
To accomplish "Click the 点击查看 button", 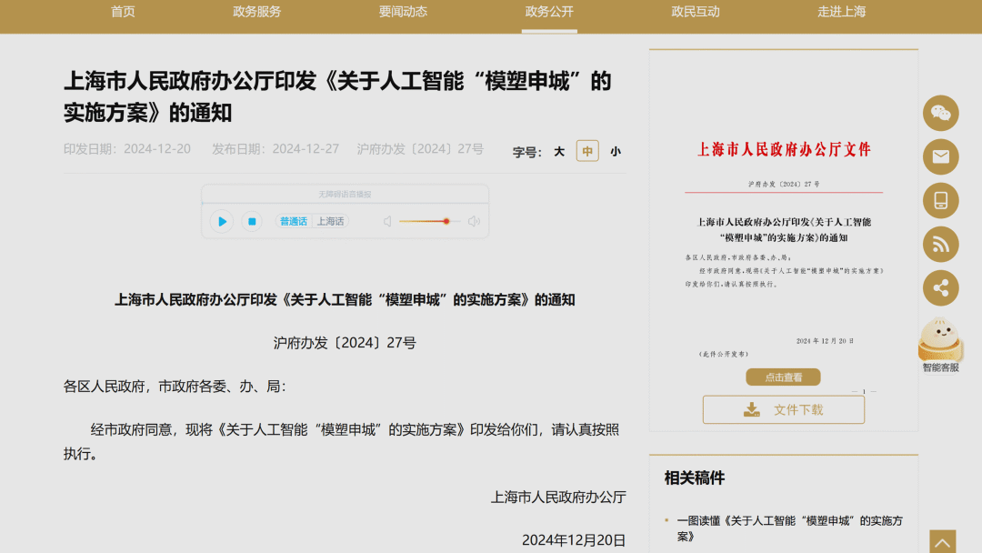I will (783, 377).
